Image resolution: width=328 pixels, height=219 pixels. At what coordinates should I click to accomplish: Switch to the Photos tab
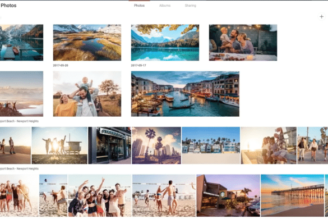pyautogui.click(x=139, y=6)
